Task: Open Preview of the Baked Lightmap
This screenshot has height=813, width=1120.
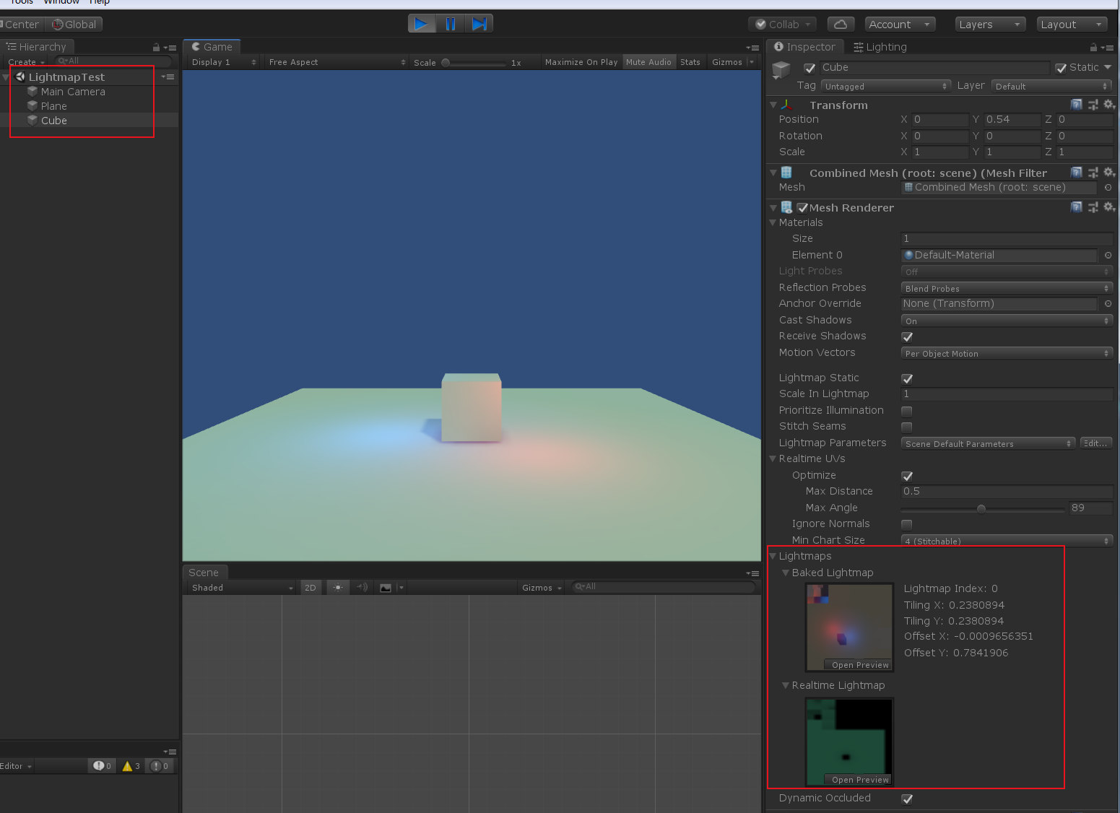Action: coord(859,664)
